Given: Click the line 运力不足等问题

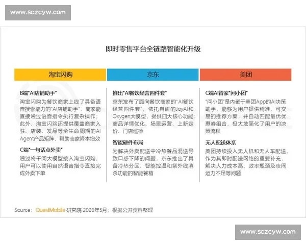Looking at the screenshot, I should pos(223,173).
